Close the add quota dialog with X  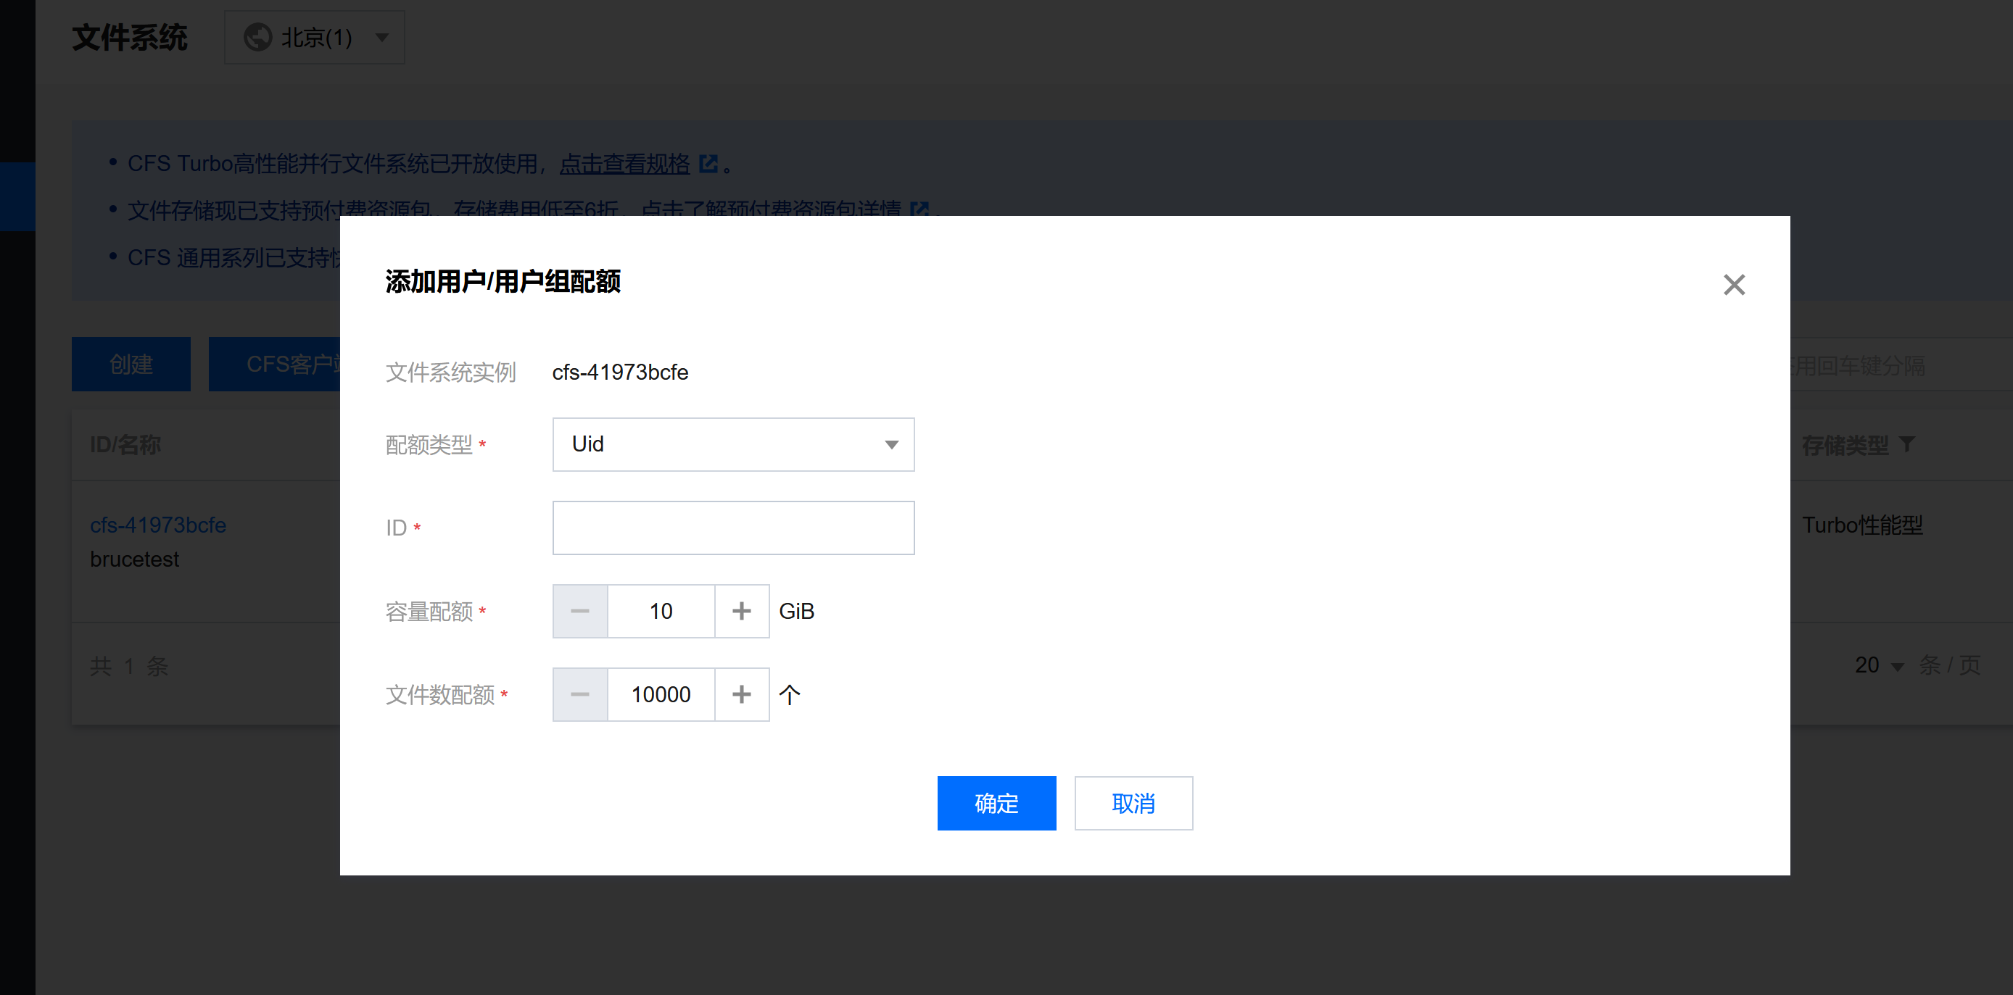1733,285
